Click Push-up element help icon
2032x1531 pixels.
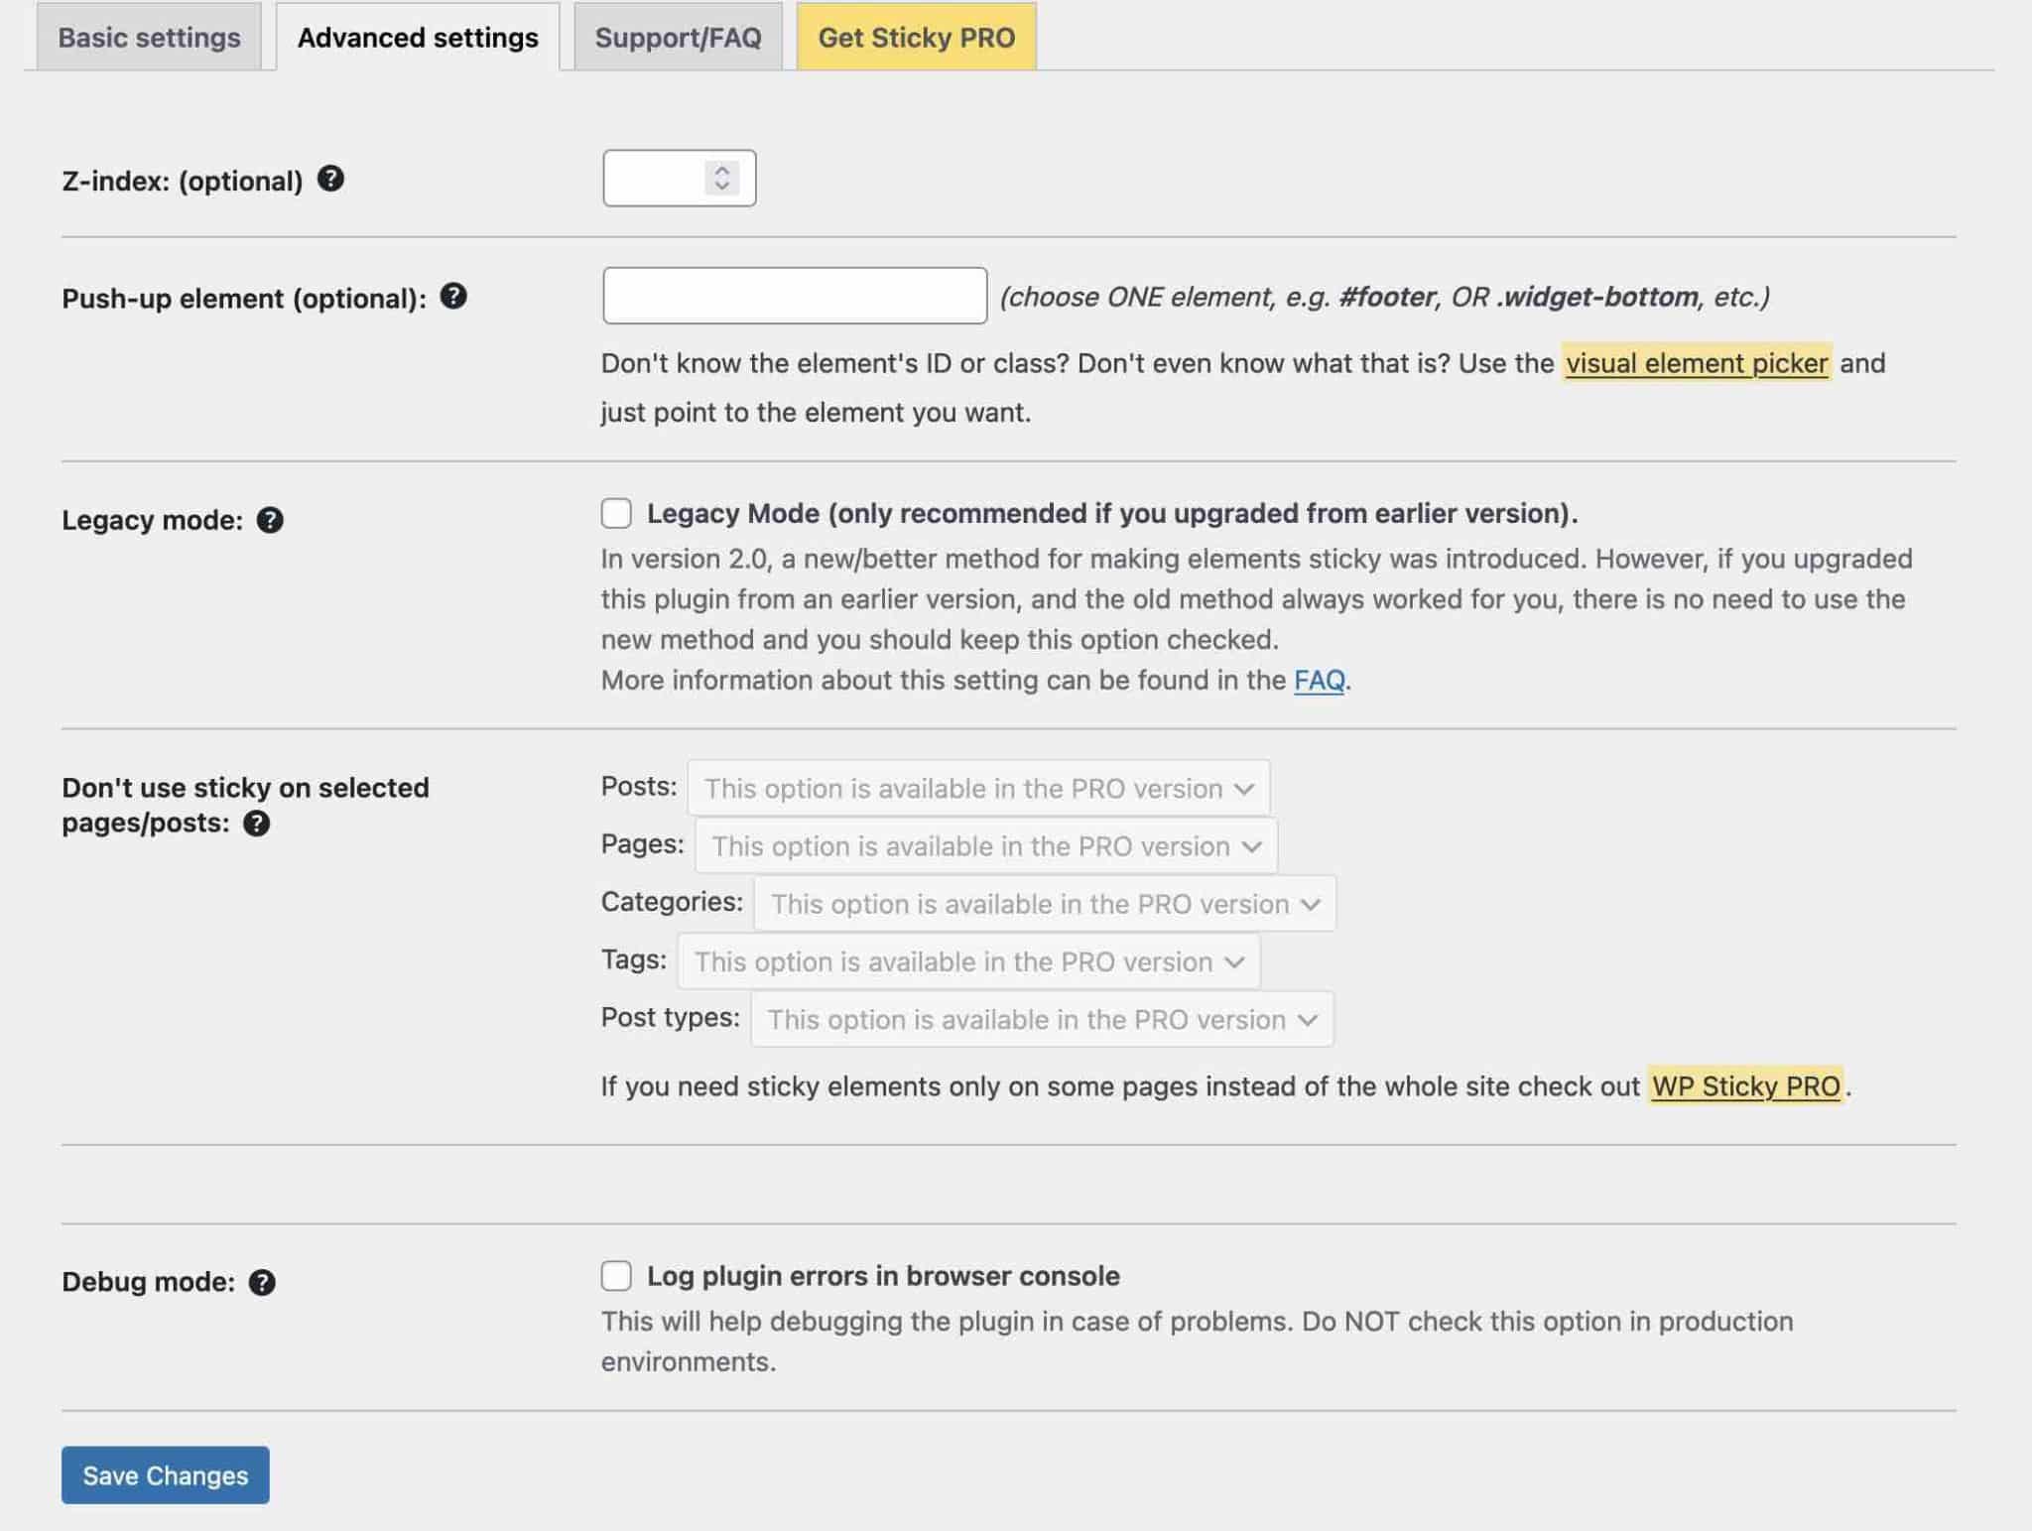[453, 295]
